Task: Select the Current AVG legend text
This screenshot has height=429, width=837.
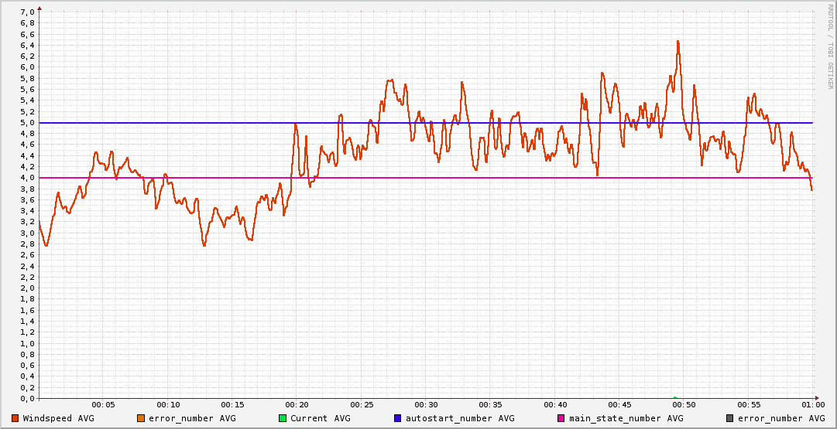Action: point(320,418)
